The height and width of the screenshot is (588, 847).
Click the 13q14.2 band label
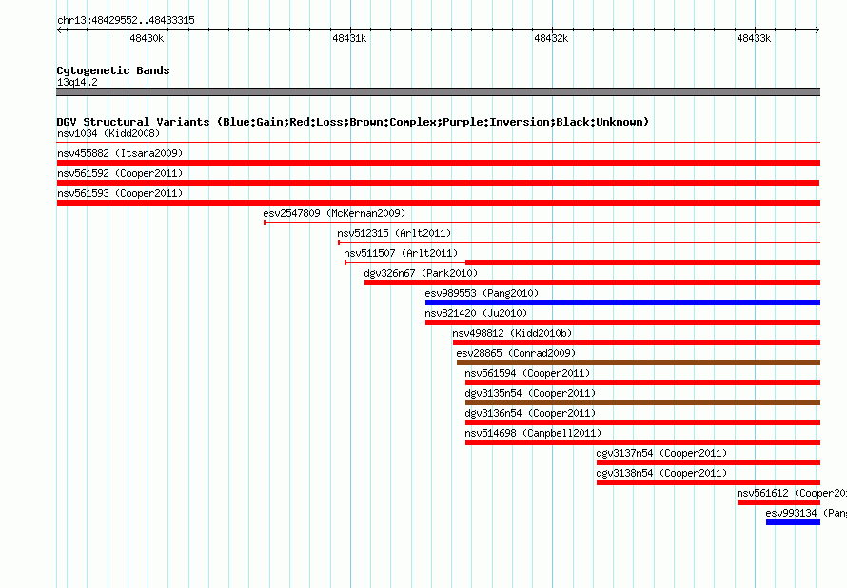(77, 82)
